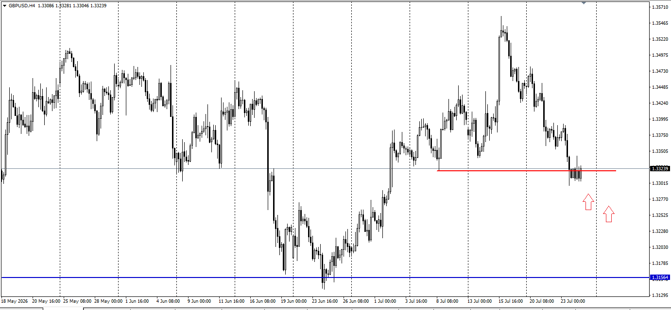Screen dimensions: 671x310
Task: Click the gray chart shift triangle marker
Action: 584,3
